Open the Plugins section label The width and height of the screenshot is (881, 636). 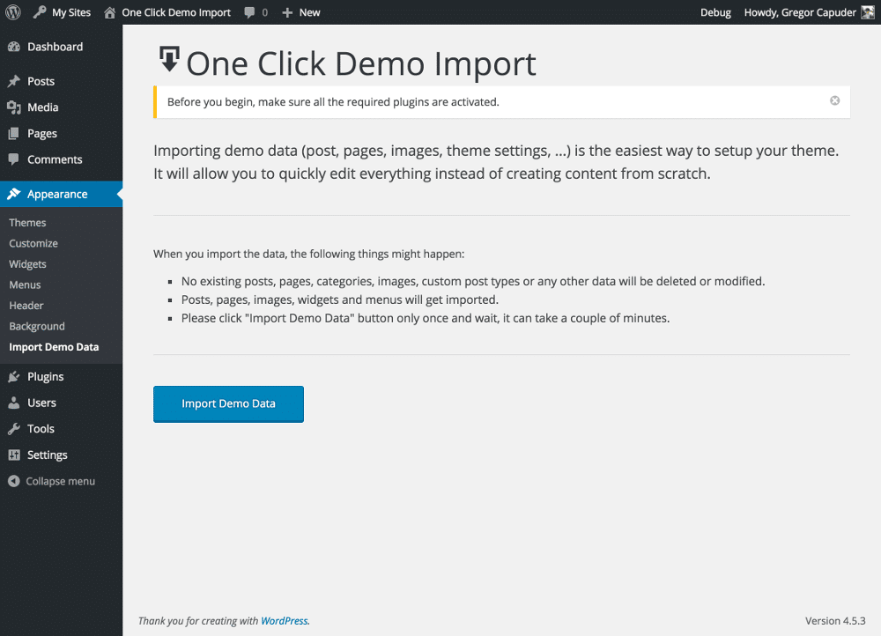click(46, 377)
